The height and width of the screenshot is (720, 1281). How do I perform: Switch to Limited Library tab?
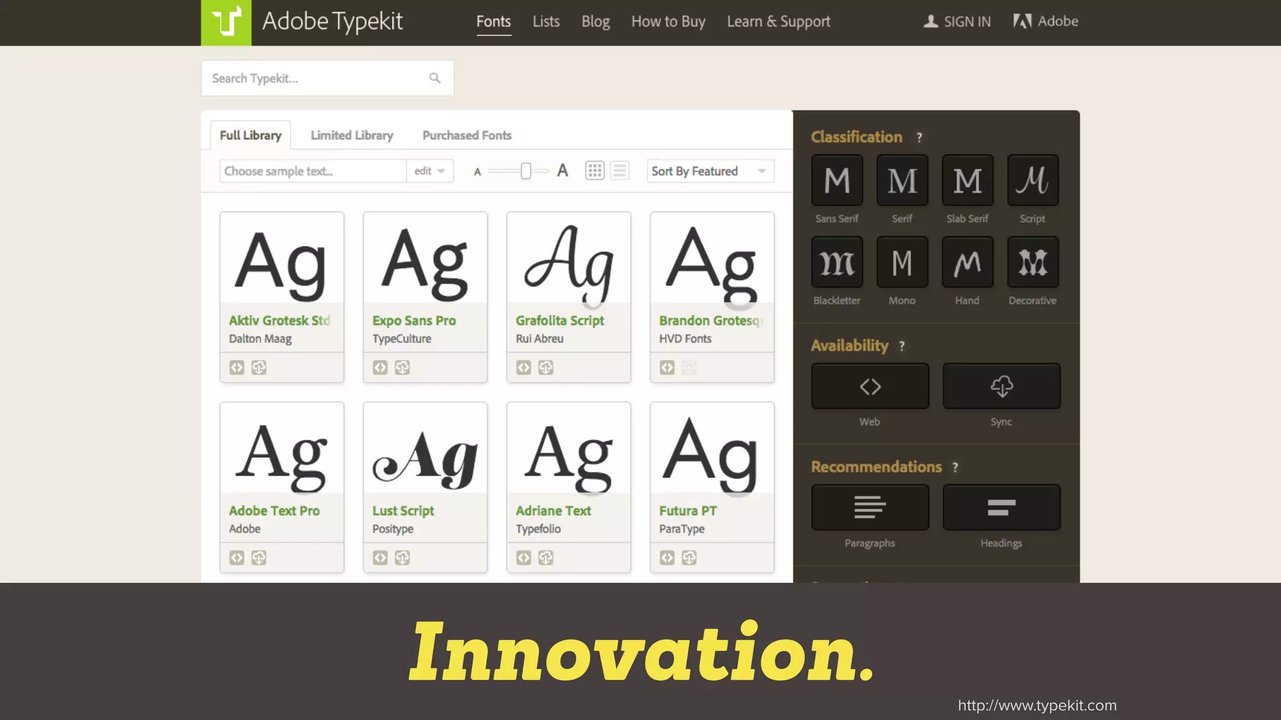point(352,136)
